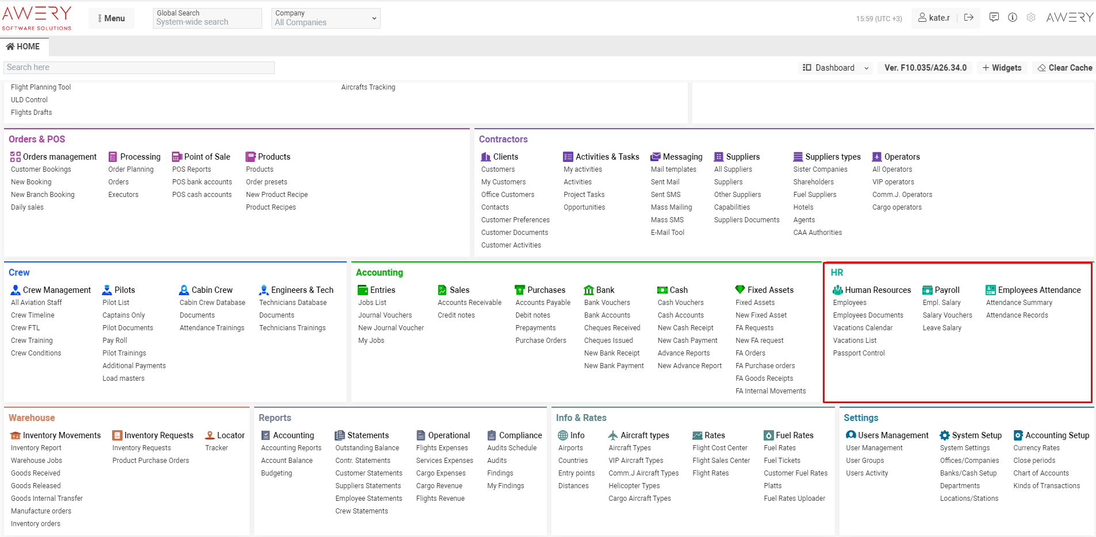Image resolution: width=1096 pixels, height=537 pixels.
Task: Open the chat messages icon in header
Action: [x=994, y=18]
